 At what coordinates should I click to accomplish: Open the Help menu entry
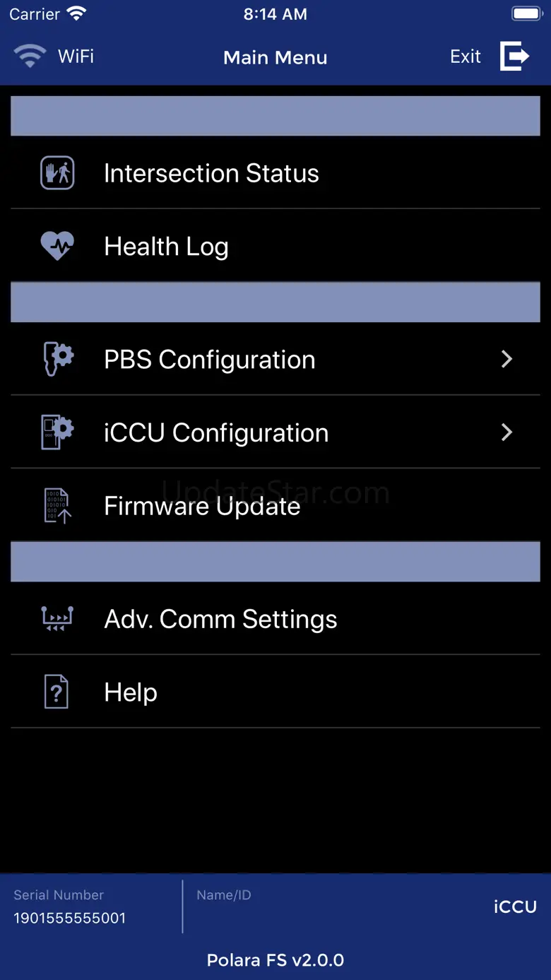click(131, 692)
